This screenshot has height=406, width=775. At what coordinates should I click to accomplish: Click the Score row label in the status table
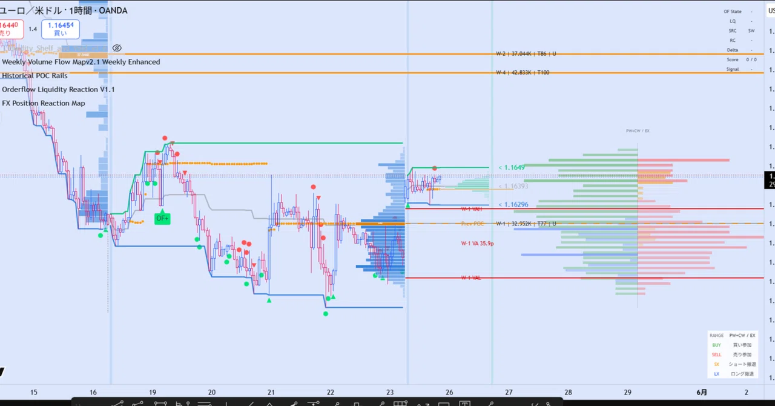click(733, 59)
